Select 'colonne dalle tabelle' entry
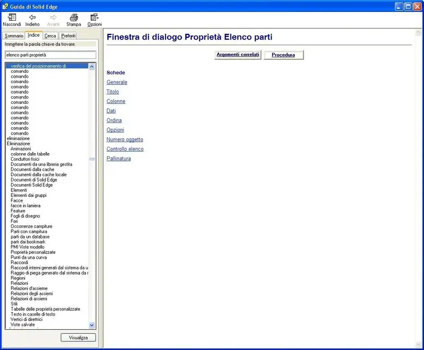Image resolution: width=424 pixels, height=350 pixels. (x=30, y=154)
